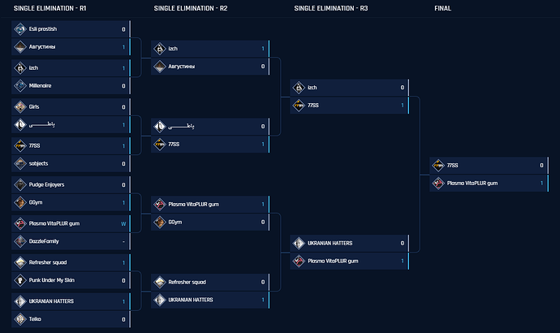Select the Single Elimination - R1 header
This screenshot has height=333, width=560.
point(50,8)
